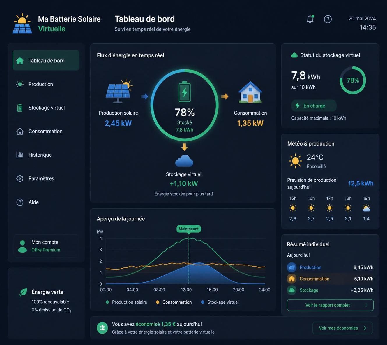Toggle Production solaire legend in chart
The height and width of the screenshot is (345, 387).
[126, 302]
